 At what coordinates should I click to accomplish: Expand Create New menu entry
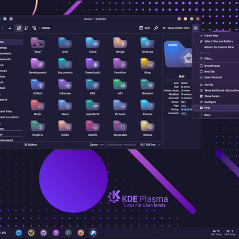(x=216, y=36)
